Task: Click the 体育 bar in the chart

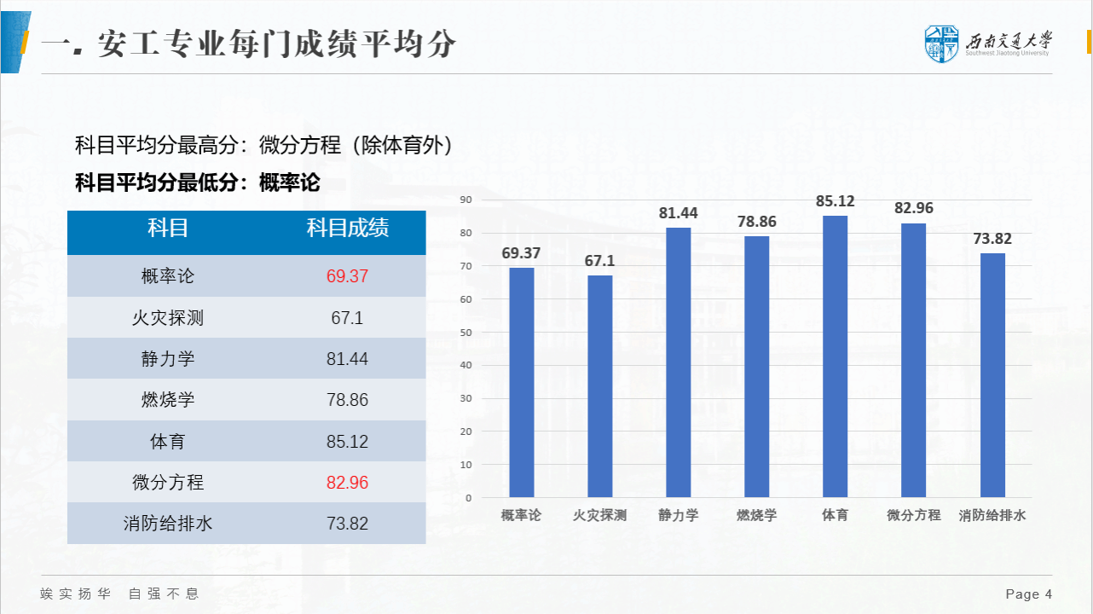Action: tap(835, 356)
